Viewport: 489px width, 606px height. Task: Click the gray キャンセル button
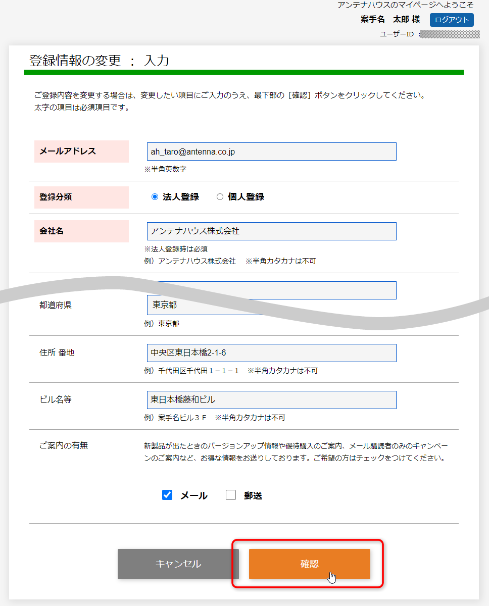178,564
